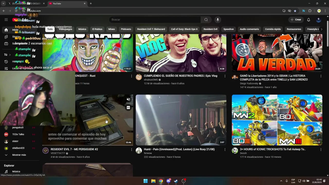Open Steam from the Windows taskbar

176,181
